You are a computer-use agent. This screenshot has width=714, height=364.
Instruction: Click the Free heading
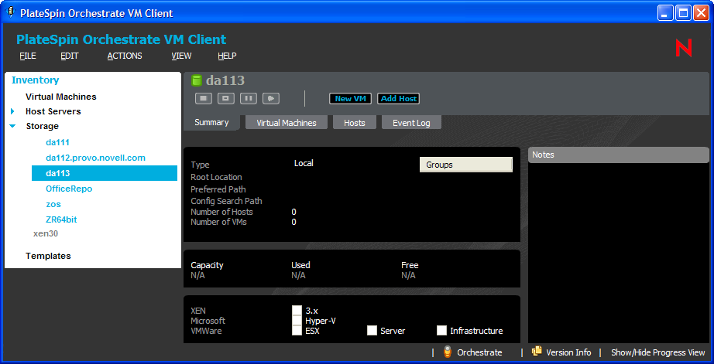tap(410, 265)
